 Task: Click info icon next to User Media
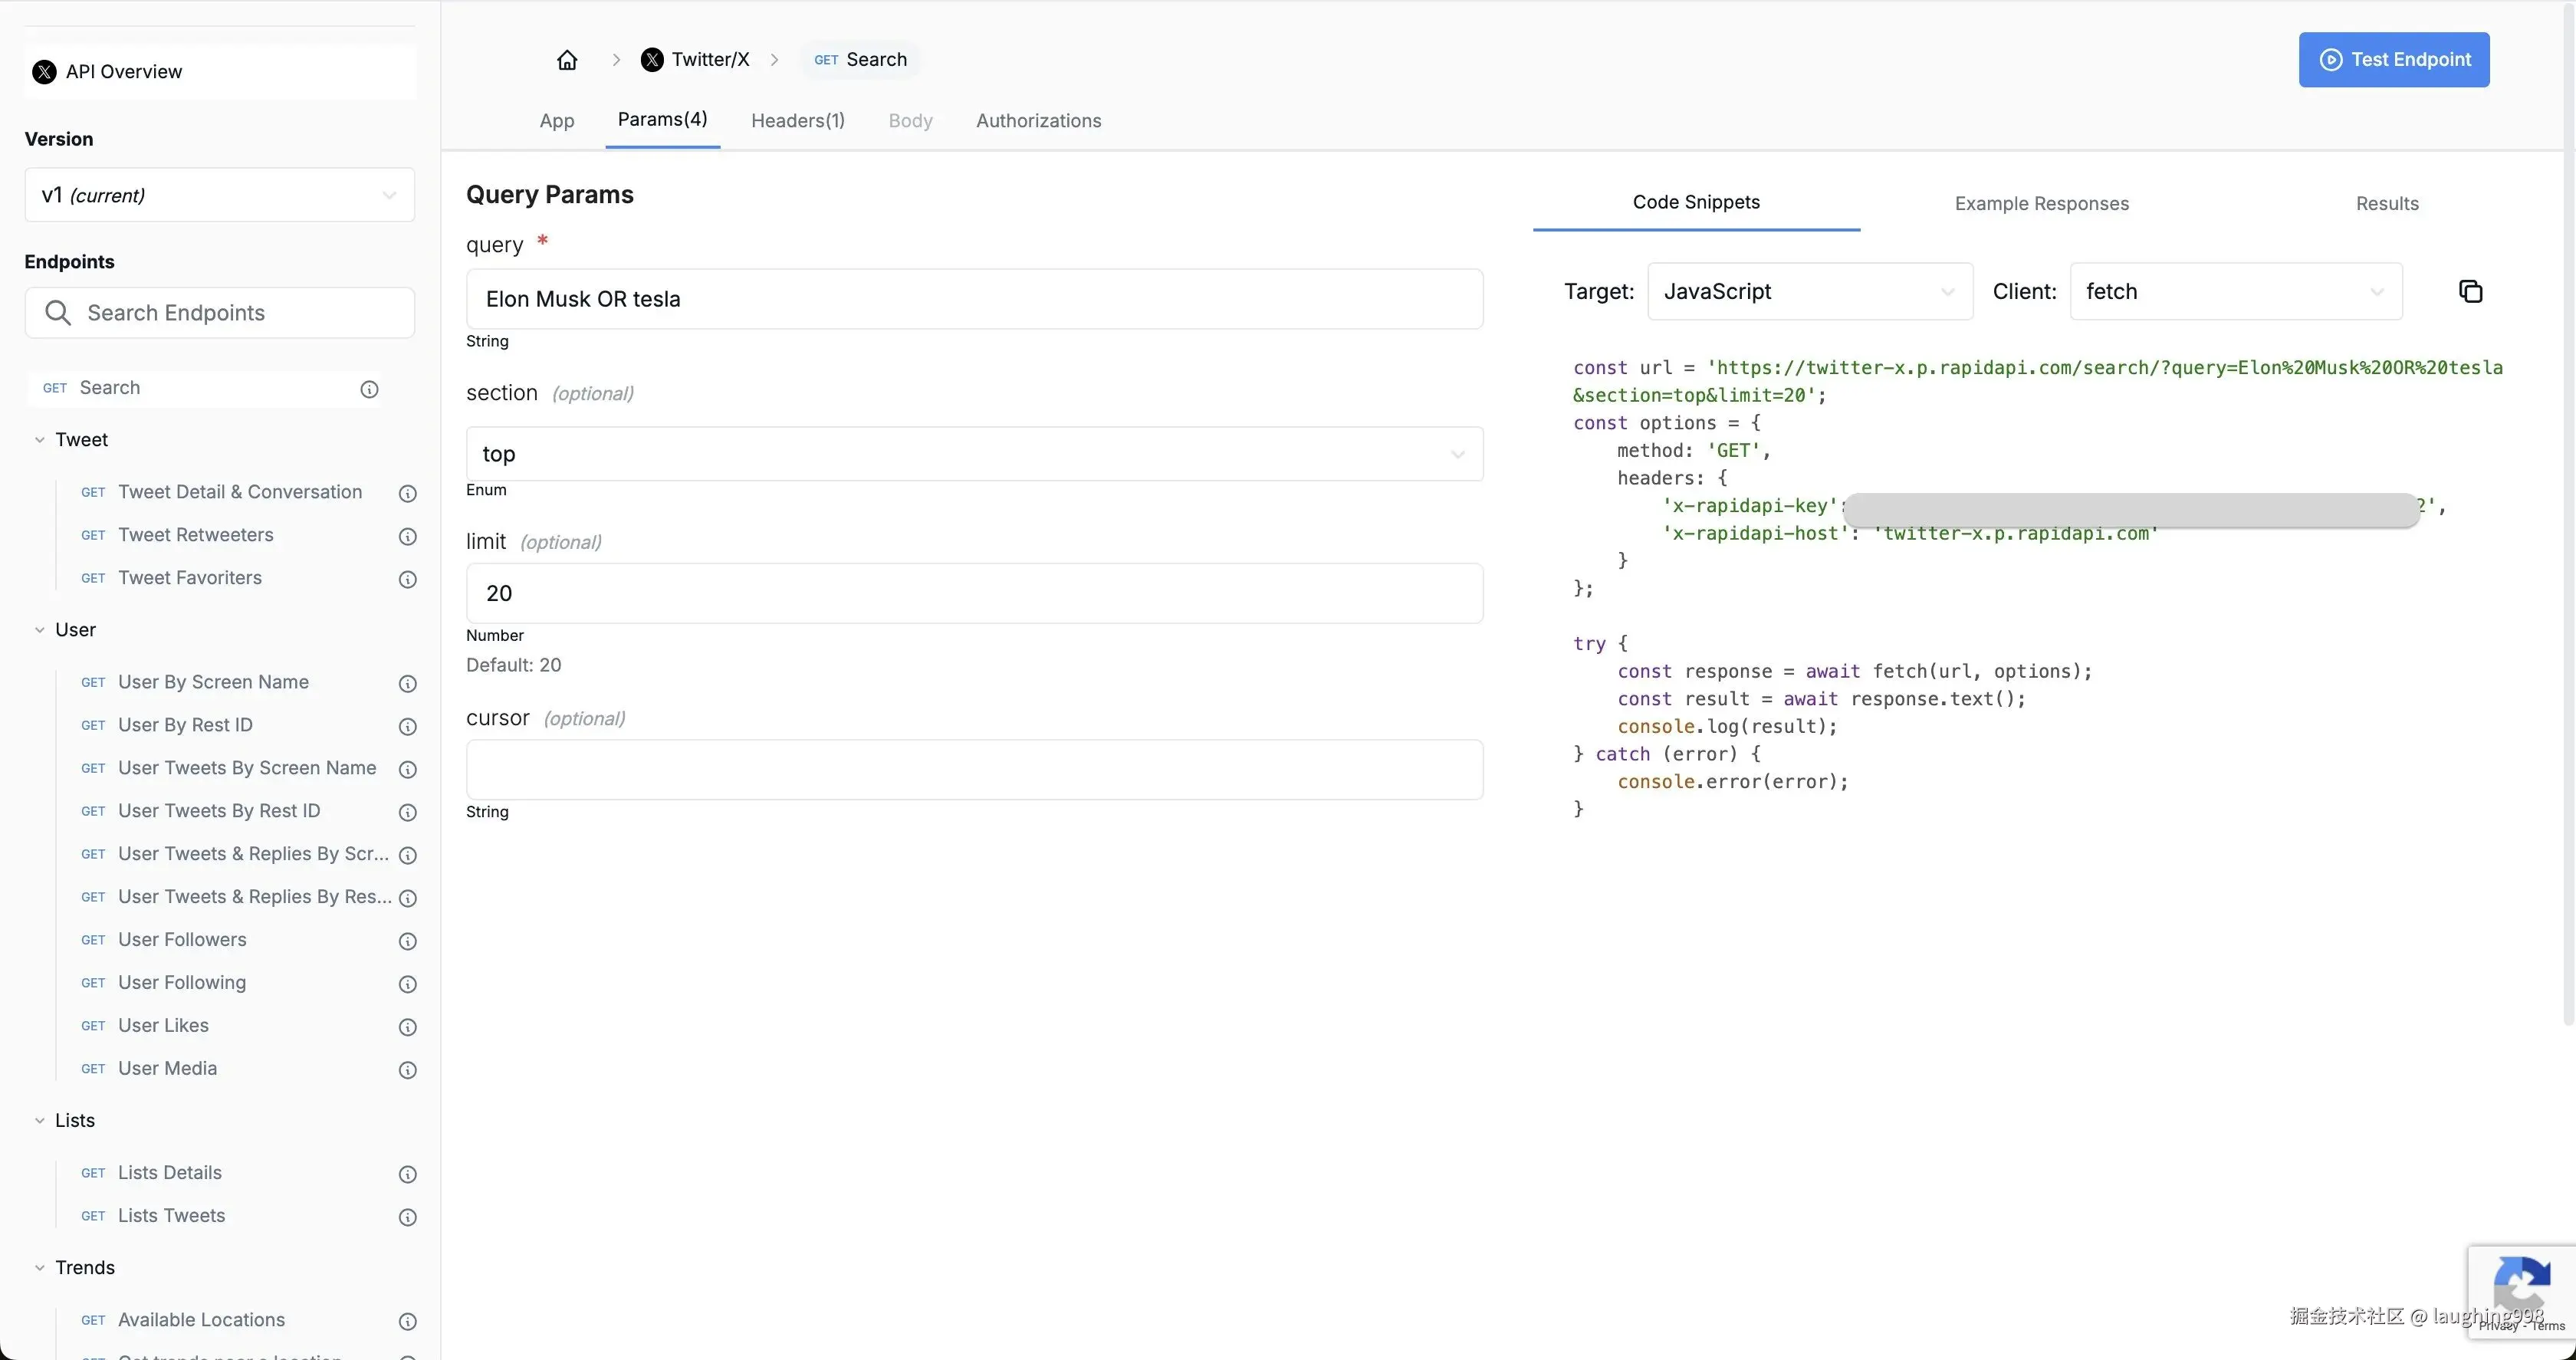[x=407, y=1070]
